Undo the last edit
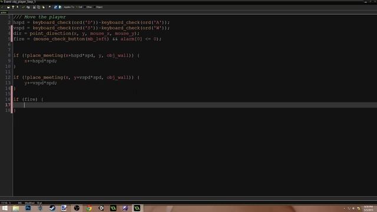Viewport: 377px width, 212px height. 24,7
